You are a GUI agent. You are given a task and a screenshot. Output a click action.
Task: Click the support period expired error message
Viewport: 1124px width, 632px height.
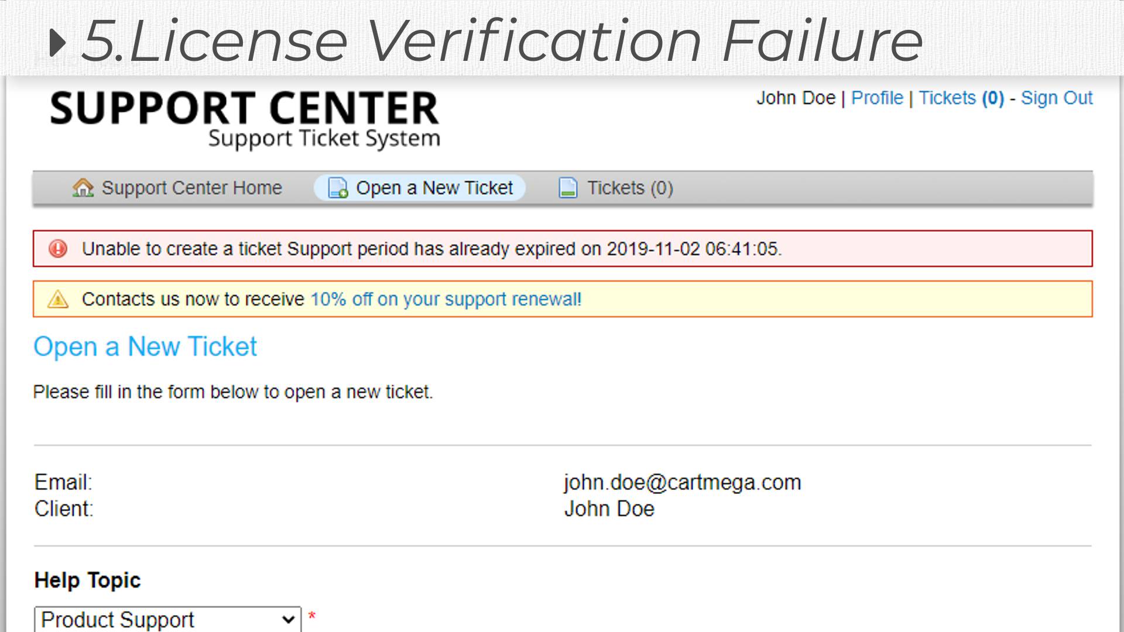coord(431,249)
